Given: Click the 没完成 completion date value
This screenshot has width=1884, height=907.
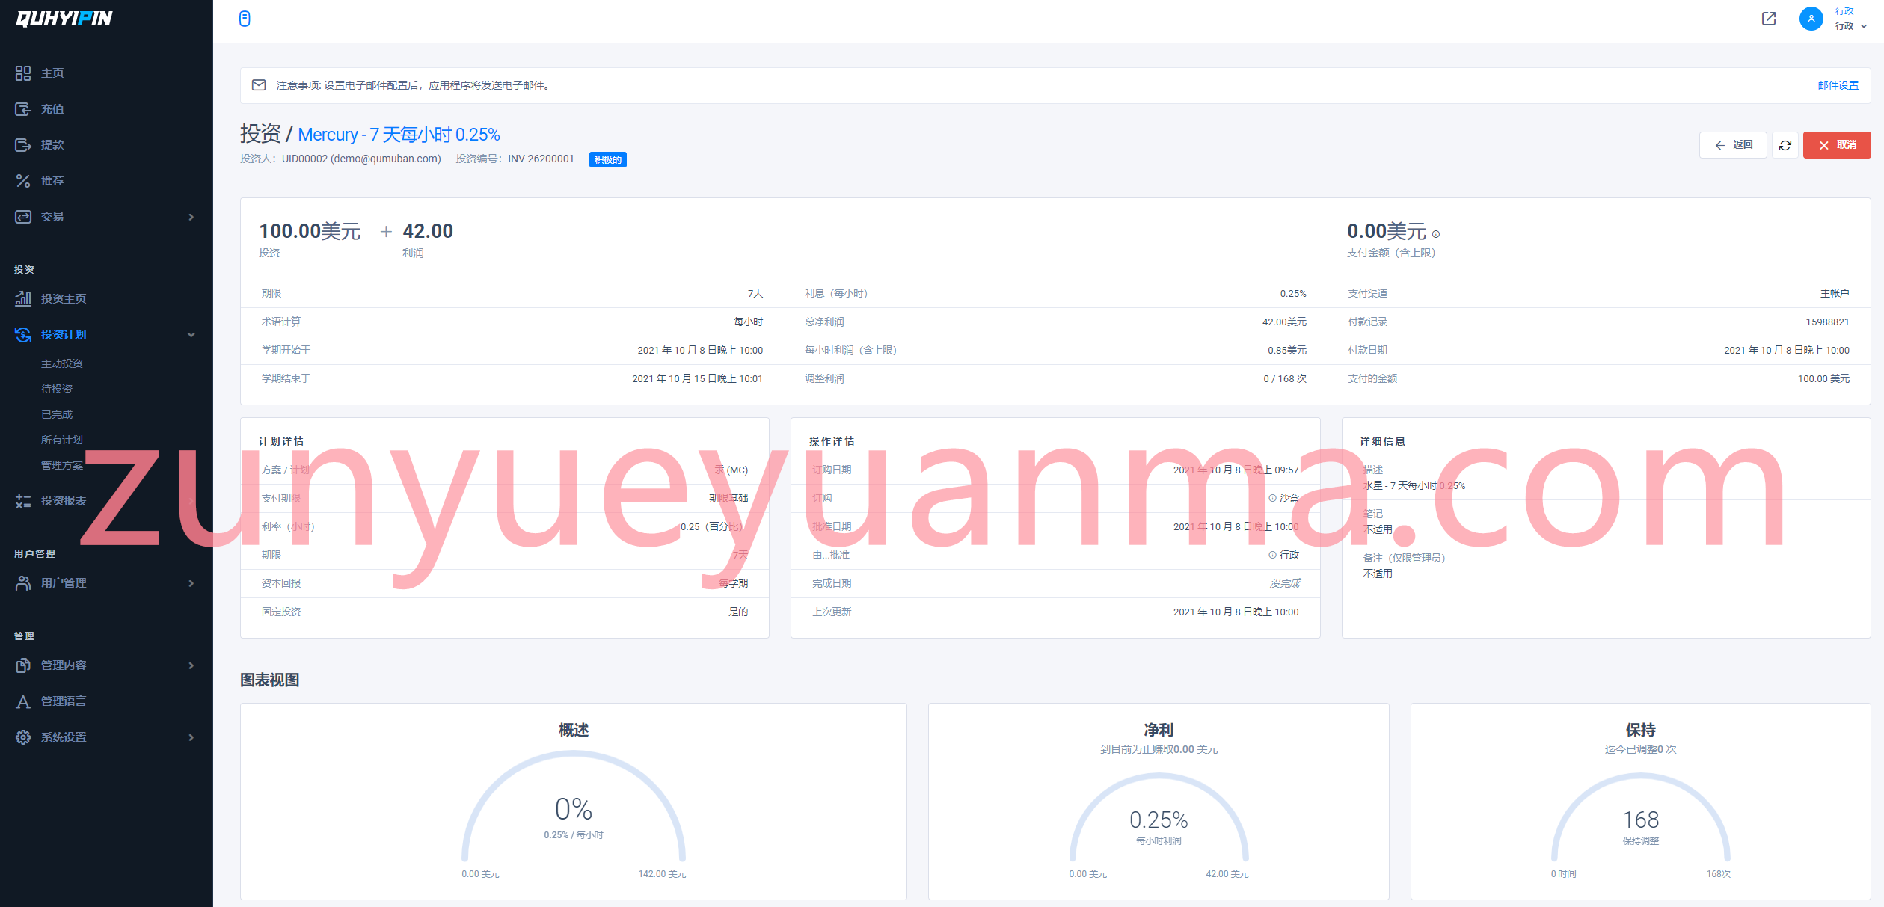Looking at the screenshot, I should click(1284, 583).
